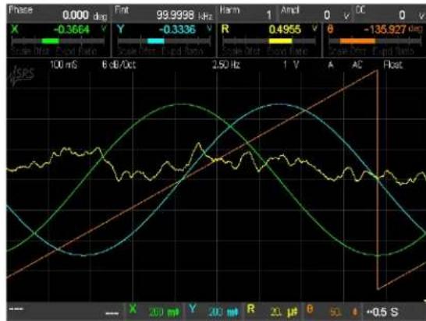Tap the AC coupling label
The height and width of the screenshot is (321, 426).
pyautogui.click(x=357, y=65)
